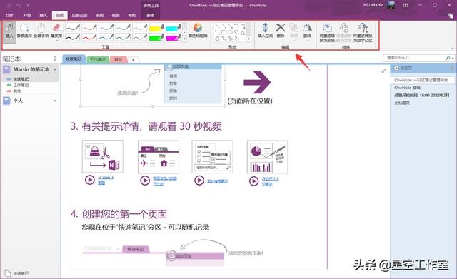Screen dimensions: 457x279
Task: Collapse Martin 的笔记本 notebook
Action: [x=55, y=70]
